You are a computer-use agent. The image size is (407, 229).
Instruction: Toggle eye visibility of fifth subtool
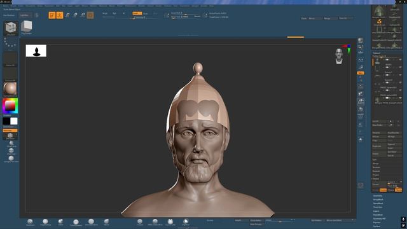[x=400, y=90]
